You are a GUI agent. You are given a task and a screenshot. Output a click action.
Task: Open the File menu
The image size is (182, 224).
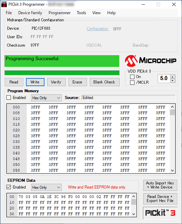click(9, 13)
